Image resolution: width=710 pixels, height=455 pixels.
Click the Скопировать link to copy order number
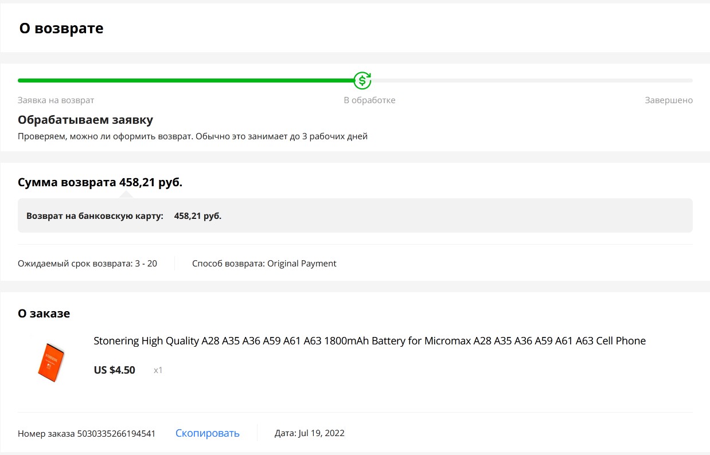tap(207, 433)
